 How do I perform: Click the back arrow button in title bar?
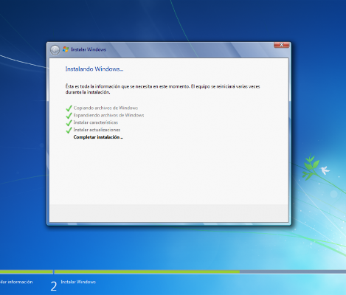55,50
